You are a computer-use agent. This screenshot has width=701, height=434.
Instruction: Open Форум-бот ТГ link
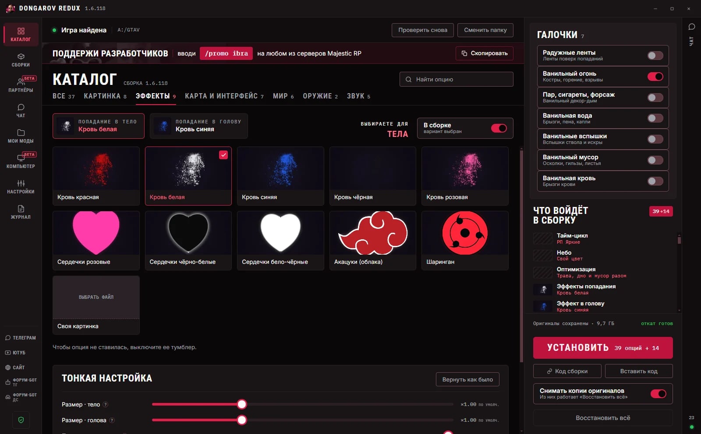pyautogui.click(x=21, y=382)
